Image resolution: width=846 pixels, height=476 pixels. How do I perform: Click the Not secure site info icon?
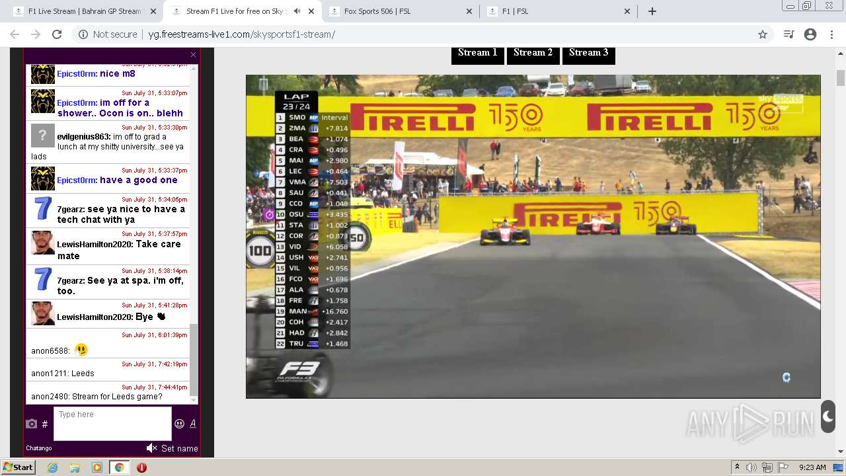point(83,34)
